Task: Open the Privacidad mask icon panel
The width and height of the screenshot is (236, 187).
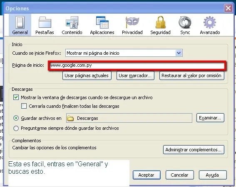Action: [132, 25]
